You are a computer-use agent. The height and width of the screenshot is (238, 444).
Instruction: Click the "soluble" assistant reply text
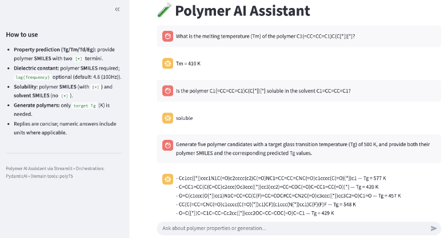coord(186,118)
